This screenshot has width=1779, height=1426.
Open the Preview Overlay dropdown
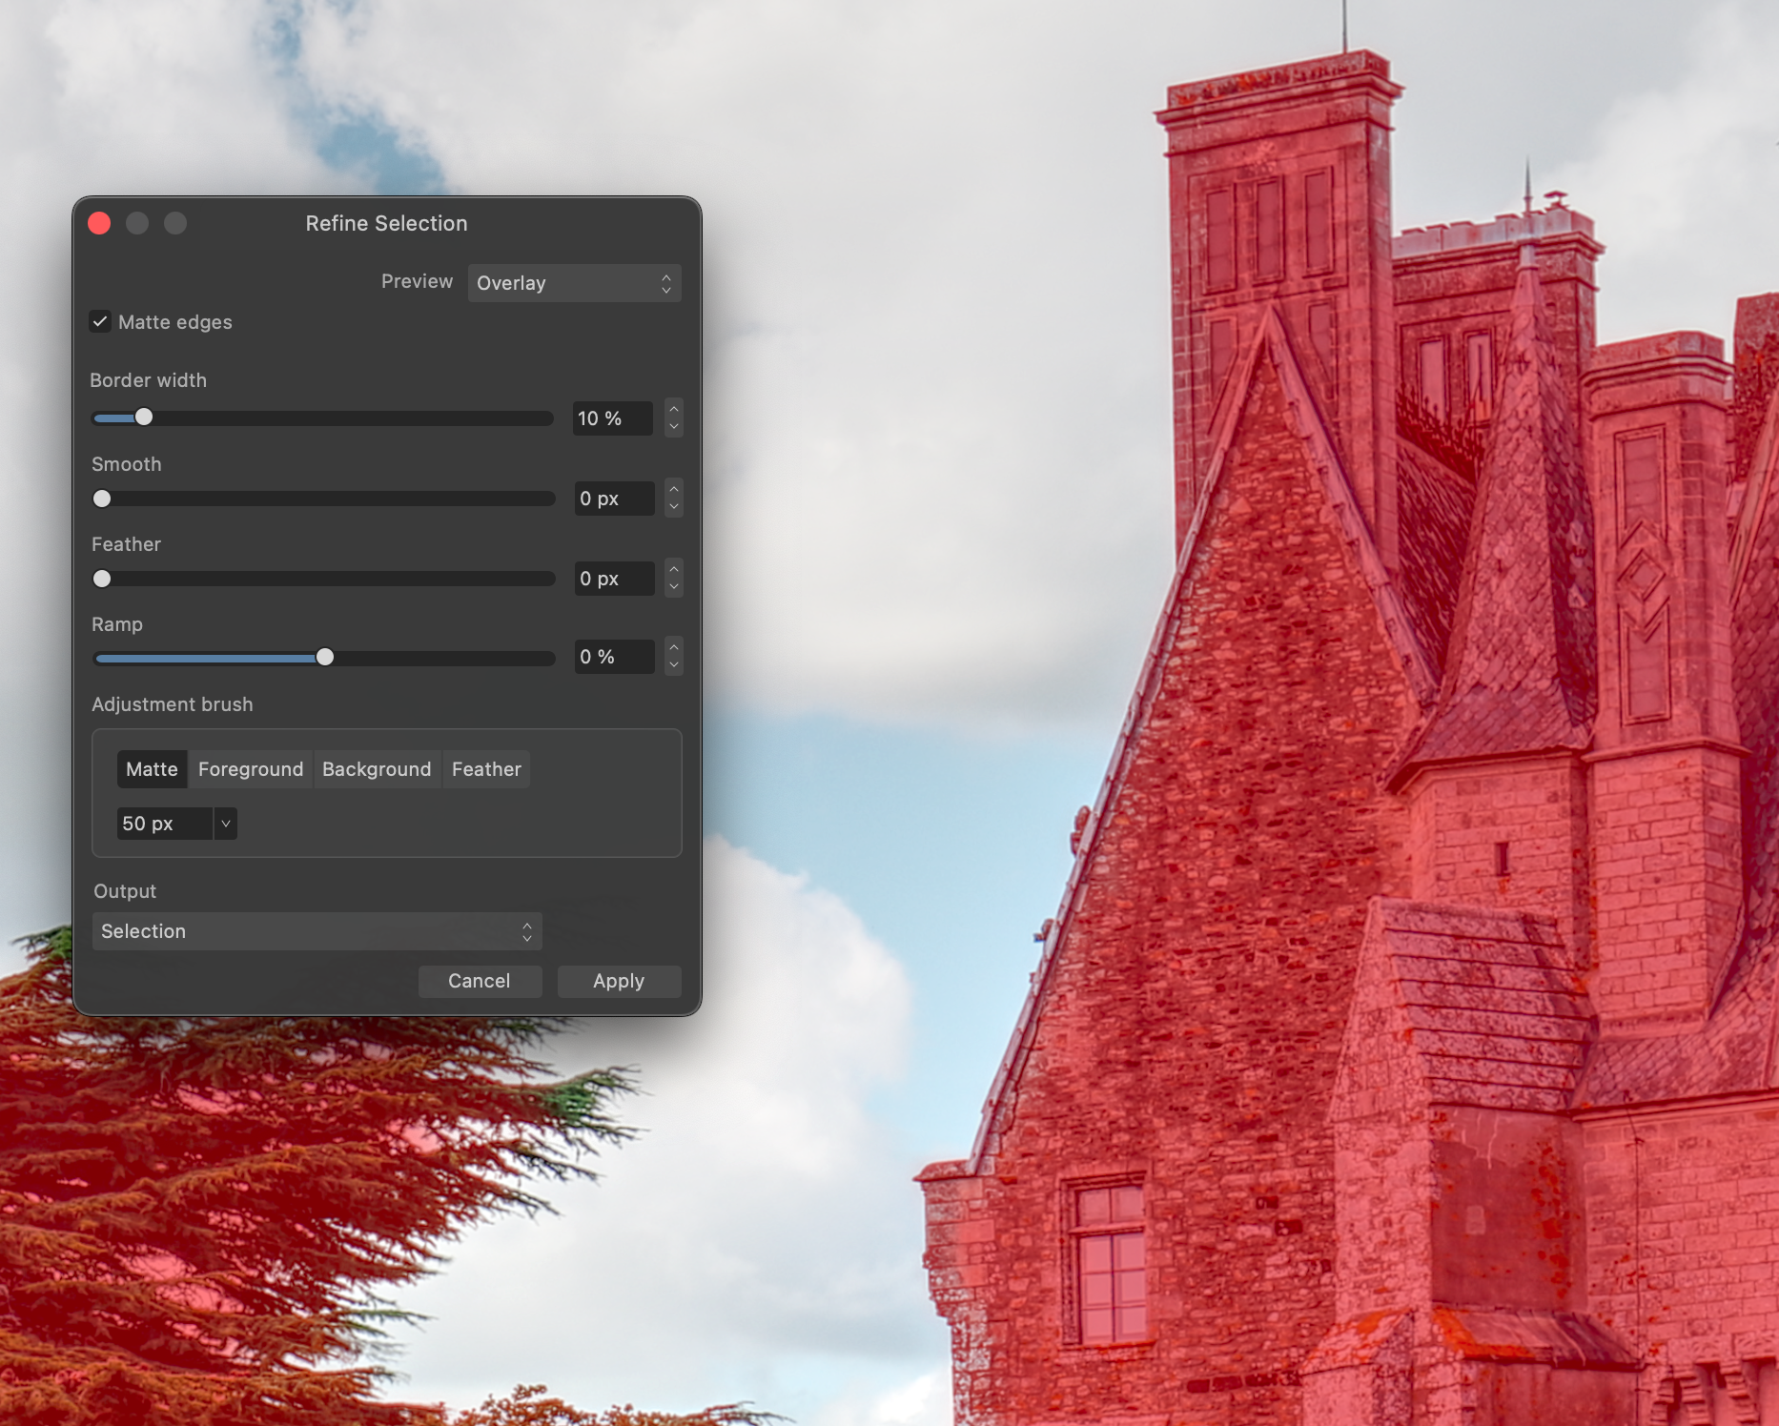coord(574,283)
